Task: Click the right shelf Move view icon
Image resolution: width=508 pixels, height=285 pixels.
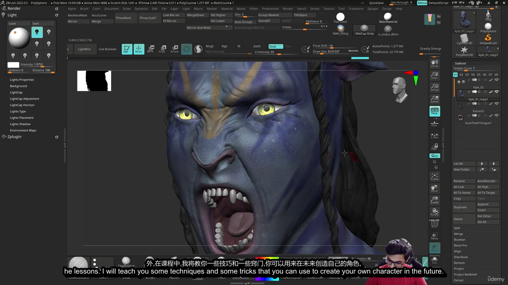Action: coord(435,188)
